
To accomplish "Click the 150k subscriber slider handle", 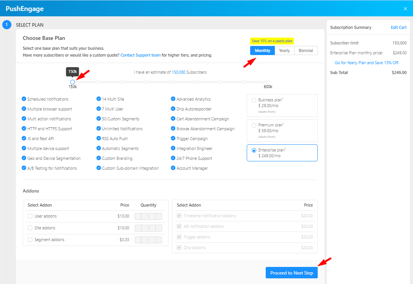I will click(73, 82).
